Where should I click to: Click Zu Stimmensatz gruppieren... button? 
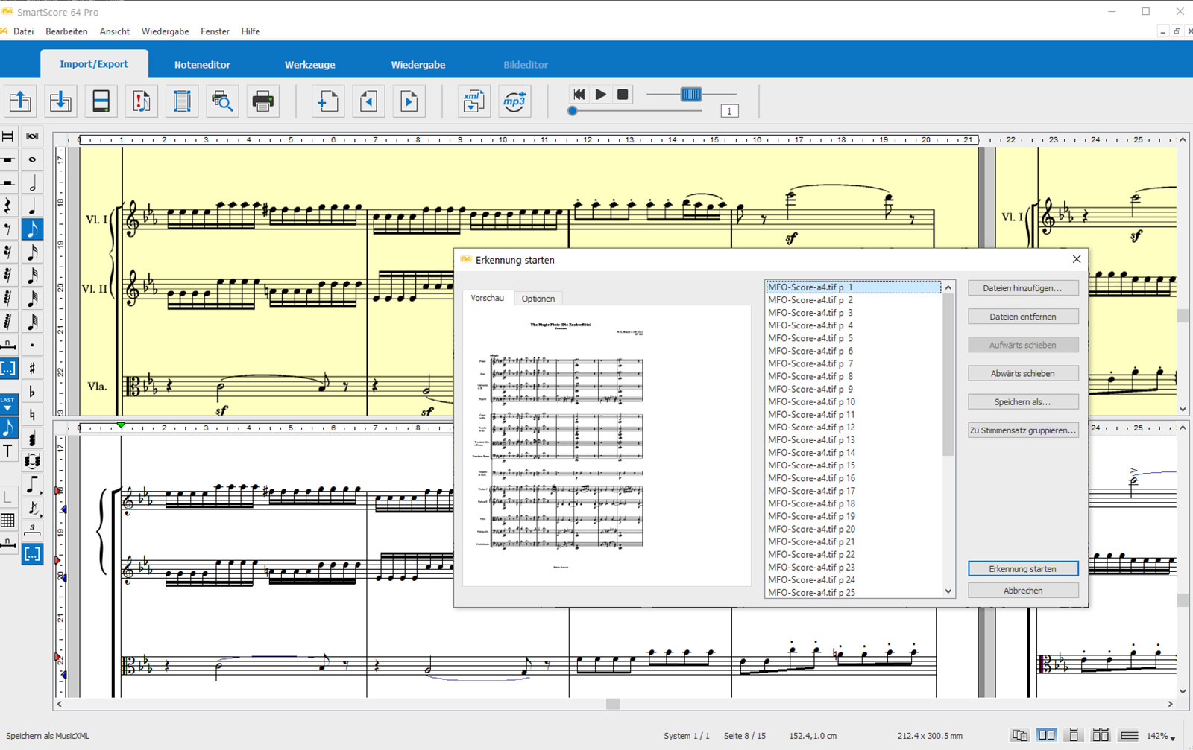pos(1023,430)
